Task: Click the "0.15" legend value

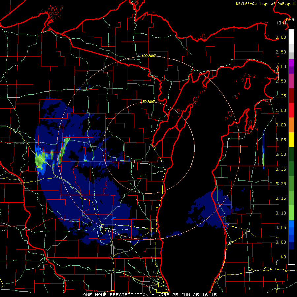Action: point(281,198)
